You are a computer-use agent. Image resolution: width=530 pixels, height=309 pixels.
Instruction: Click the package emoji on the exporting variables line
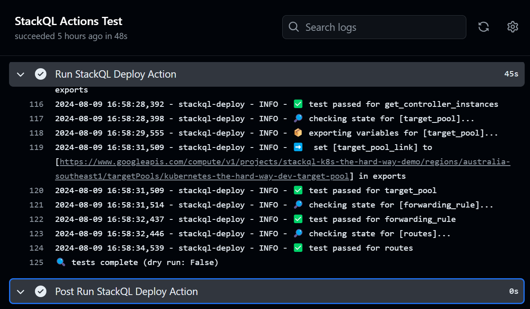click(x=298, y=132)
